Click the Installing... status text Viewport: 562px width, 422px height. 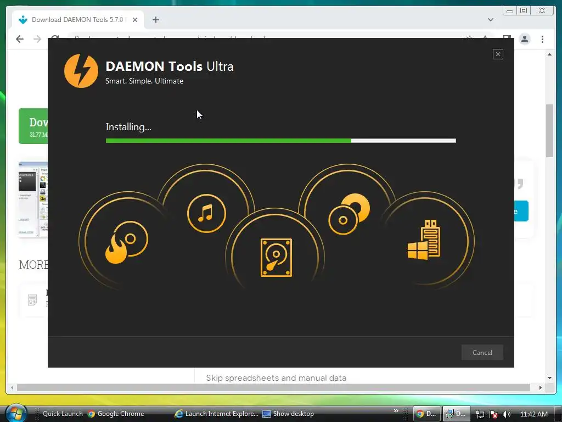click(x=128, y=127)
